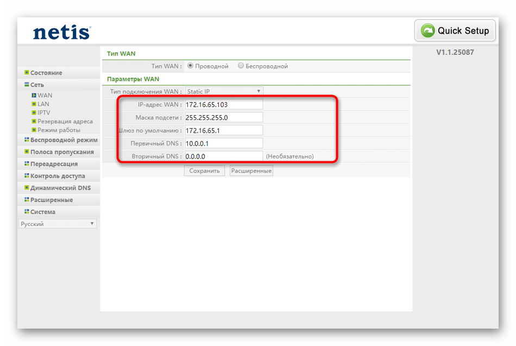Open the Состояние status page
Image resolution: width=516 pixels, height=346 pixels.
click(46, 73)
